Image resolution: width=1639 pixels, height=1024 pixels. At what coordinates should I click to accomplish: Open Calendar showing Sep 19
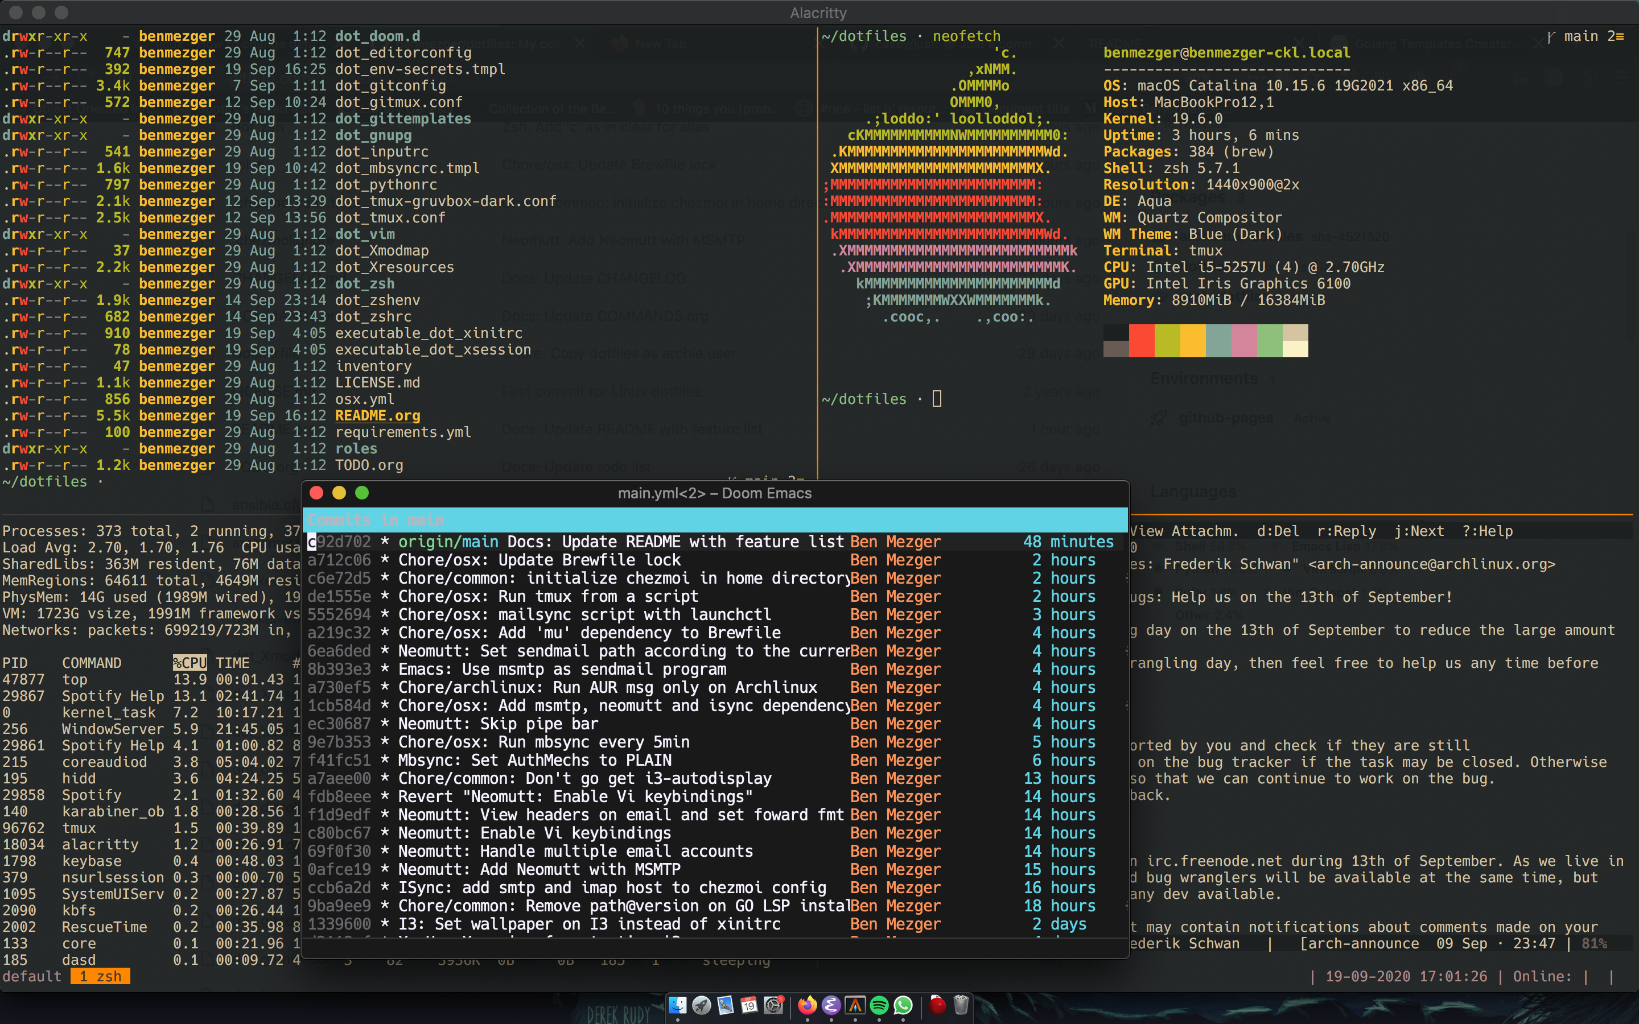pos(749,1006)
